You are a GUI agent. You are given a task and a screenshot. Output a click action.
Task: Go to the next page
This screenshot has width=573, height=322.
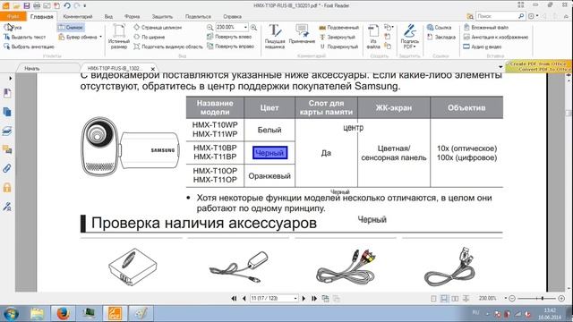[304, 298]
